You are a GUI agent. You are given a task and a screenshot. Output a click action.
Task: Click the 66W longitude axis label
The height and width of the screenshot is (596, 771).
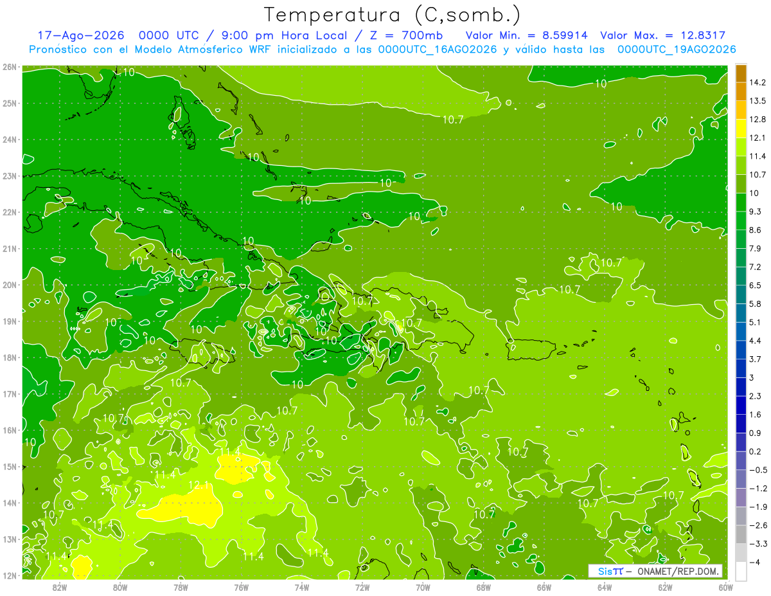[x=544, y=587]
